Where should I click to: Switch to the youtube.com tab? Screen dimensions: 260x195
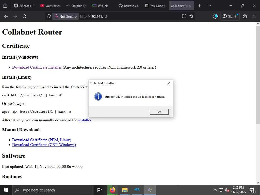51,6
